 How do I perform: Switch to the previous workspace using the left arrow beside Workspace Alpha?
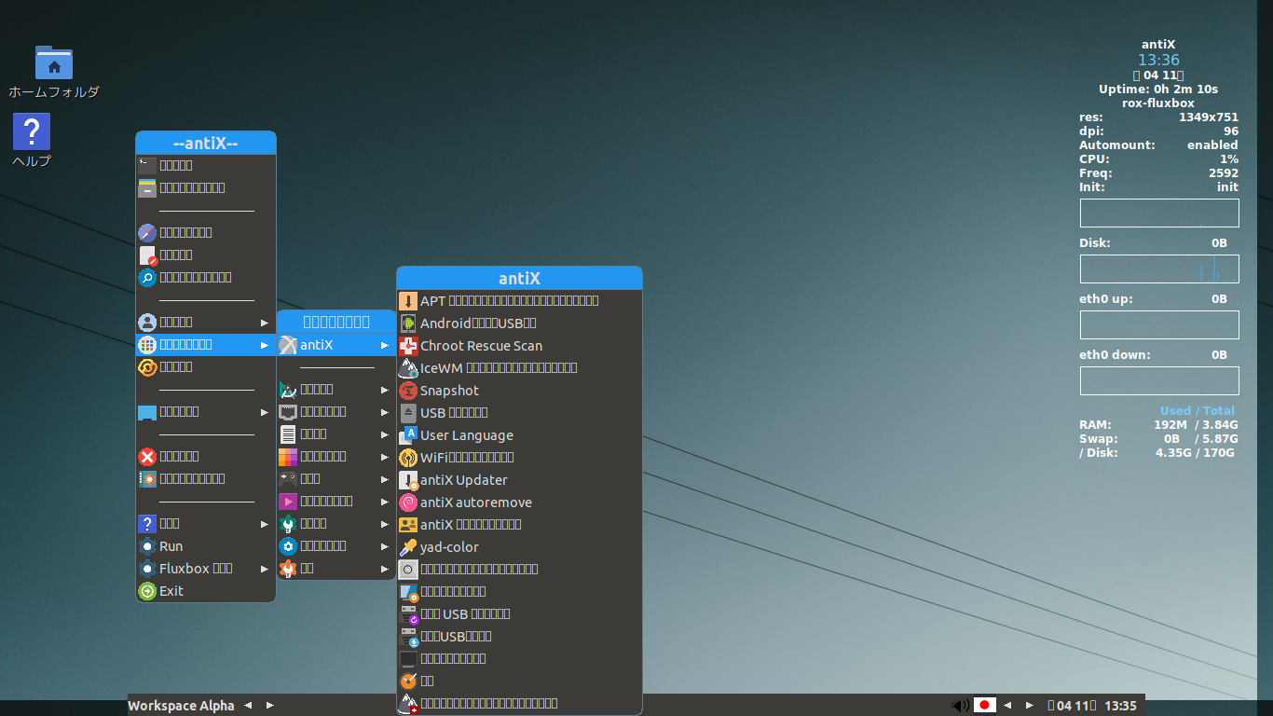click(x=248, y=706)
